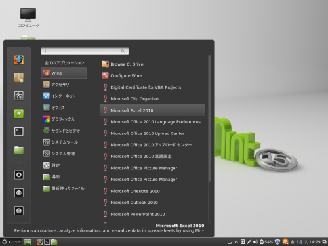
Task: Click the applications list scrollbar
Action: pyautogui.click(x=209, y=118)
